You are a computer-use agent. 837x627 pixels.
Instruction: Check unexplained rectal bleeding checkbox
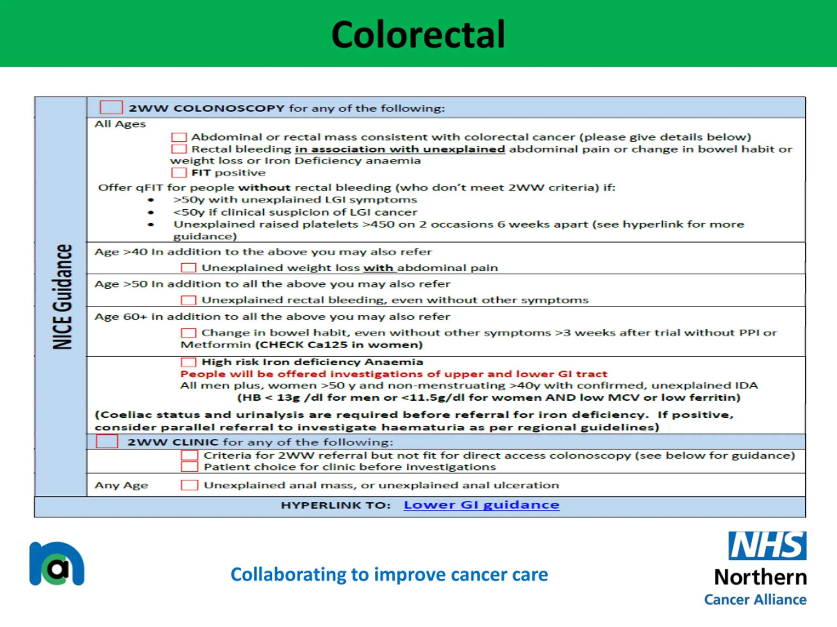tap(188, 300)
